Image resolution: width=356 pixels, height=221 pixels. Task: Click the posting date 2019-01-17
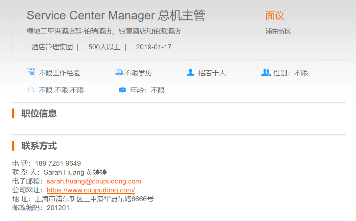click(154, 47)
